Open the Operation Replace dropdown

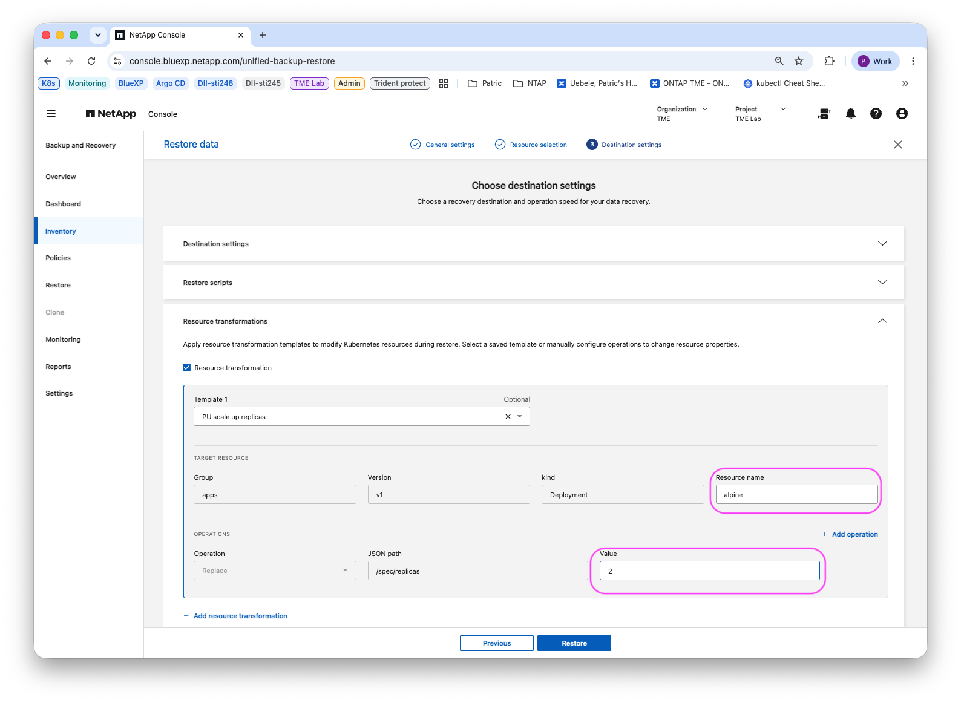tap(275, 571)
